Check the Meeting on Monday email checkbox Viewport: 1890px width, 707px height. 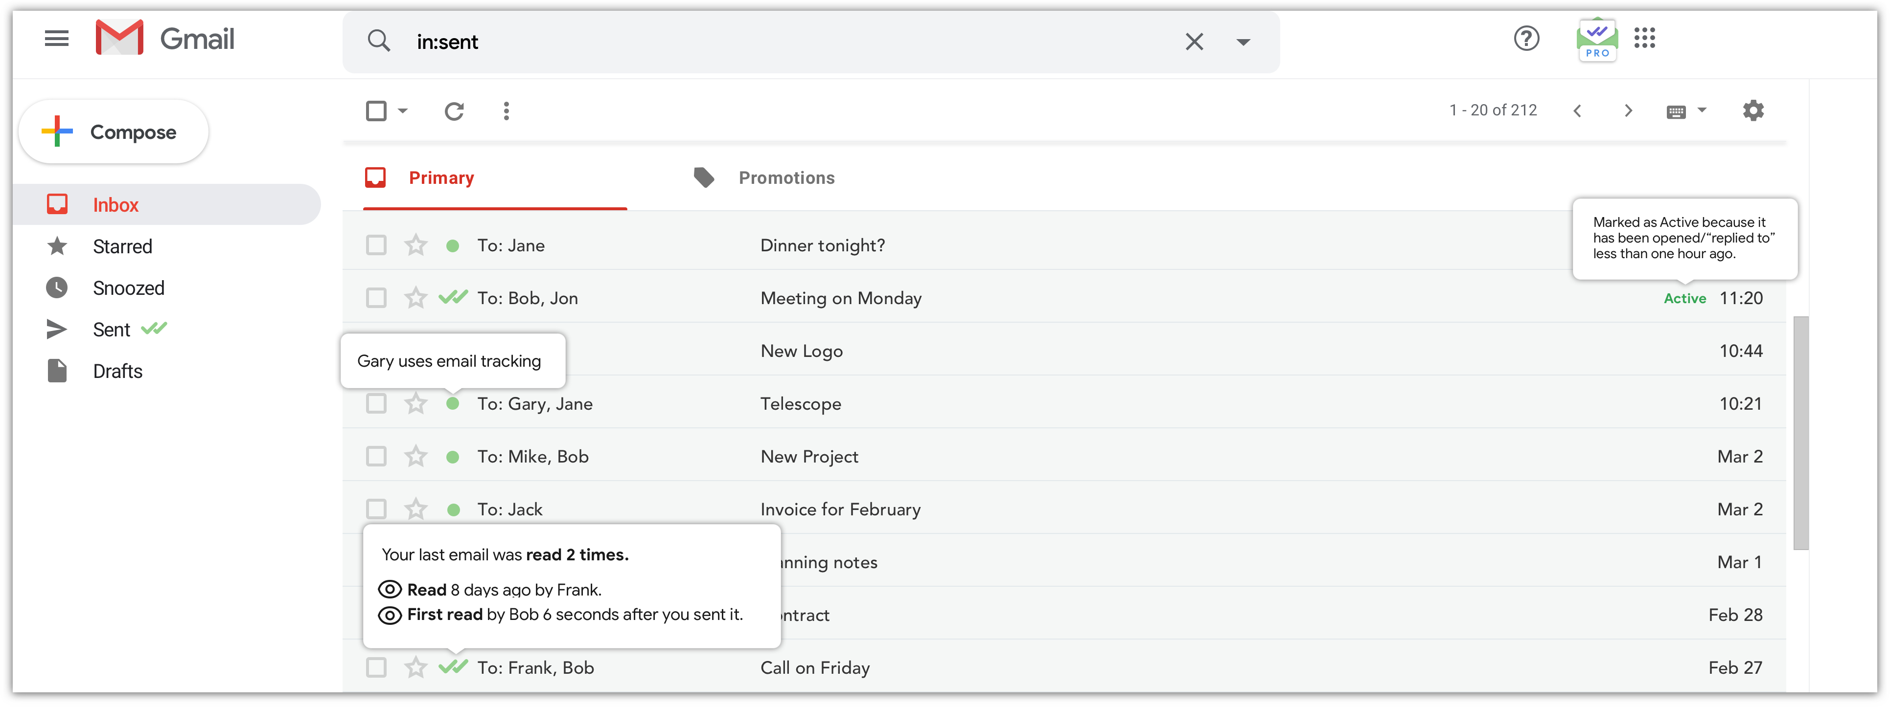(x=376, y=298)
